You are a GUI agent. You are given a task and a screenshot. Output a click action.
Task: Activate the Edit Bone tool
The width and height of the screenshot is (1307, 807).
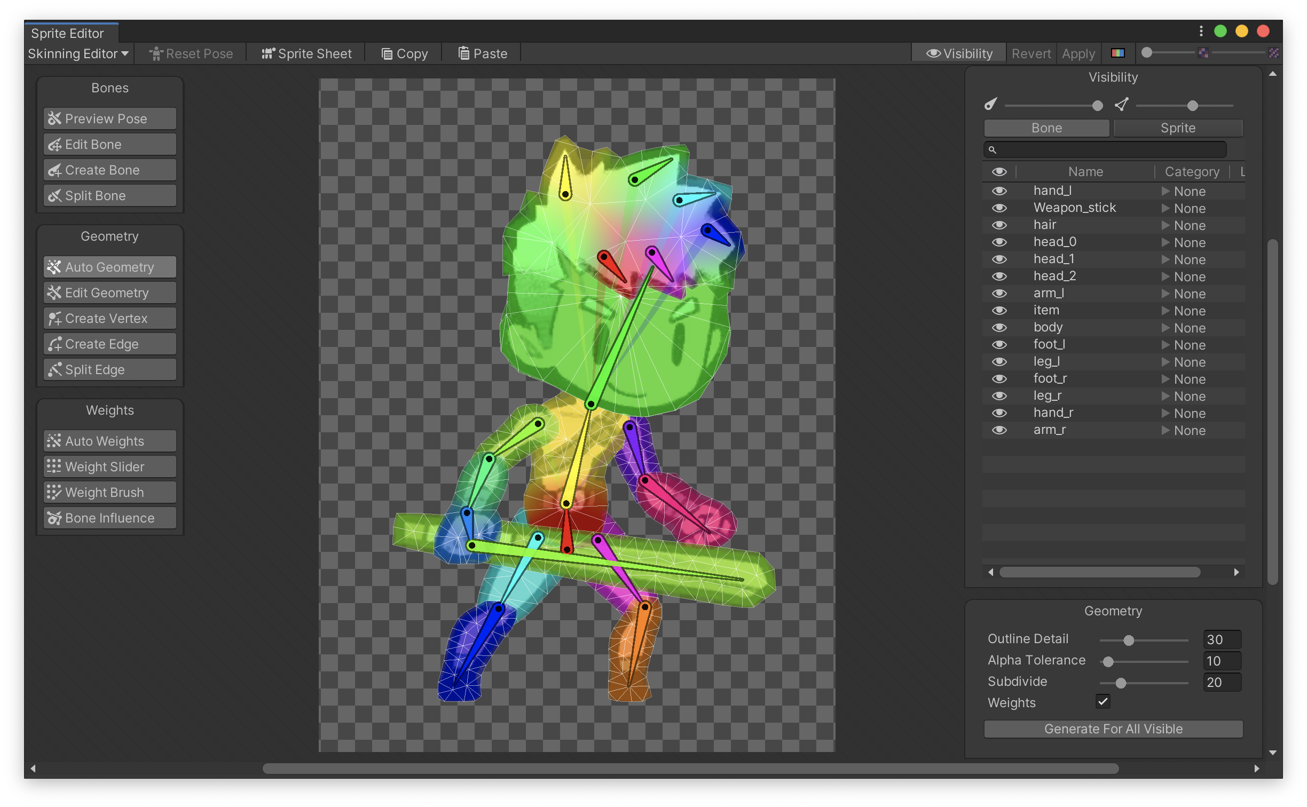[109, 144]
